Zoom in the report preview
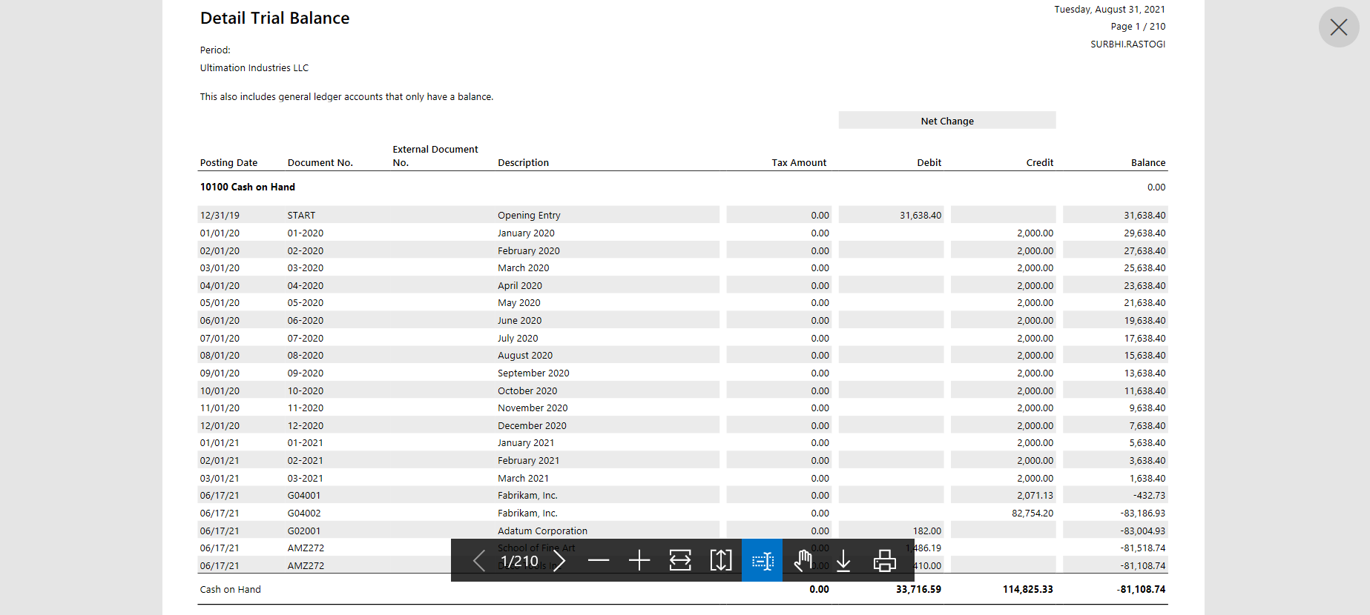The width and height of the screenshot is (1370, 615). [639, 561]
